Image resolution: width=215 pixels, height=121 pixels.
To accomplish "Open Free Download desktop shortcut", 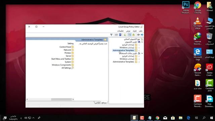I will point(210,101).
